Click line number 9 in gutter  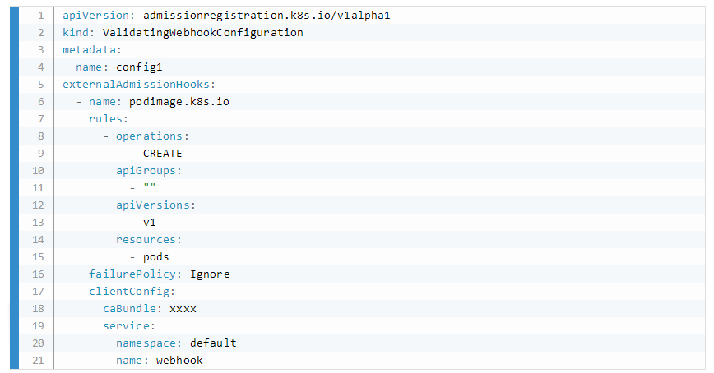[x=40, y=154]
